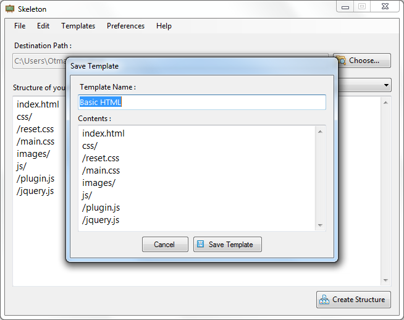Click up arrow of main structure scrollbar
This screenshot has width=404, height=320.
click(x=385, y=103)
